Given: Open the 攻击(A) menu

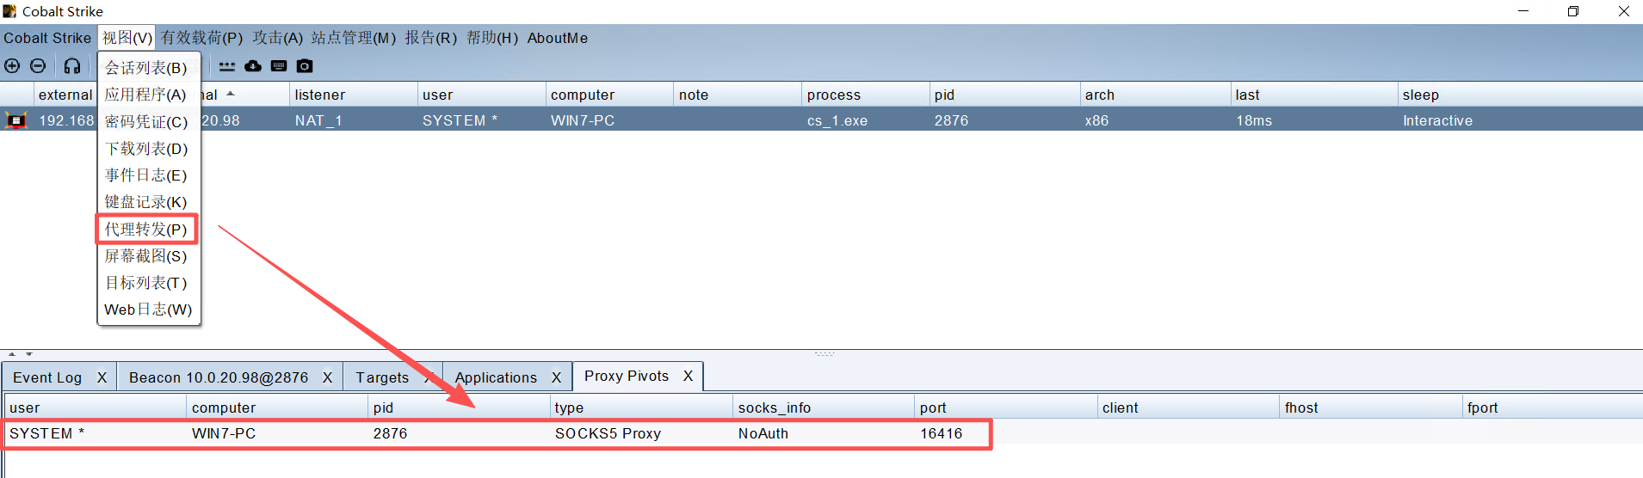Looking at the screenshot, I should click(278, 38).
